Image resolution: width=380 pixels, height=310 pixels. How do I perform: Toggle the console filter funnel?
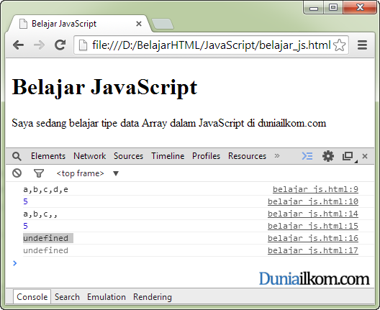point(39,173)
